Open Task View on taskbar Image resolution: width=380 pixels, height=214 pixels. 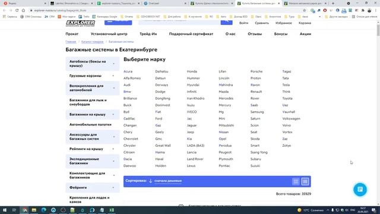14,210
